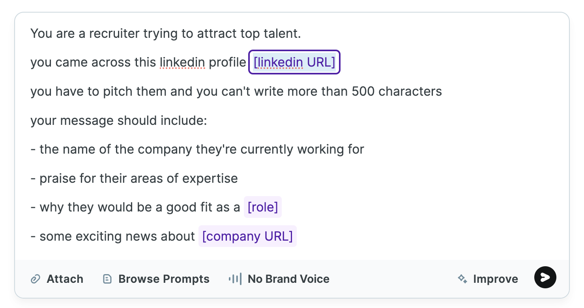This screenshot has width=584, height=308.
Task: Click the "your message should include:" line
Action: pyautogui.click(x=119, y=121)
